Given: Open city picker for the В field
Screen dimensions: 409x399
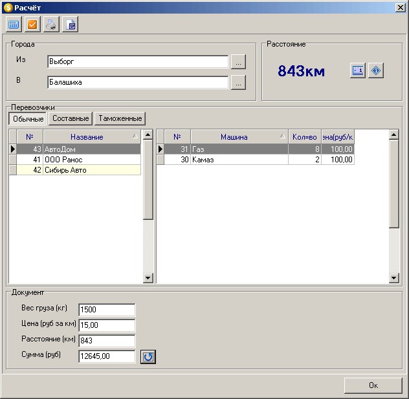Looking at the screenshot, I should (238, 82).
